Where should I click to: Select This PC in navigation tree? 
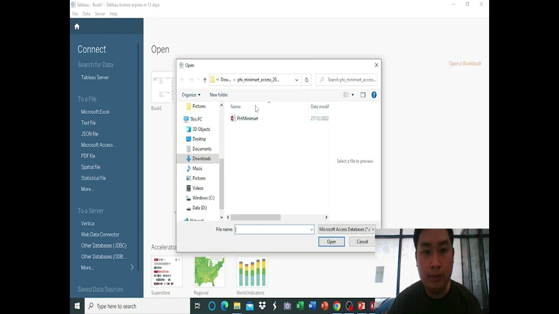[x=196, y=119]
